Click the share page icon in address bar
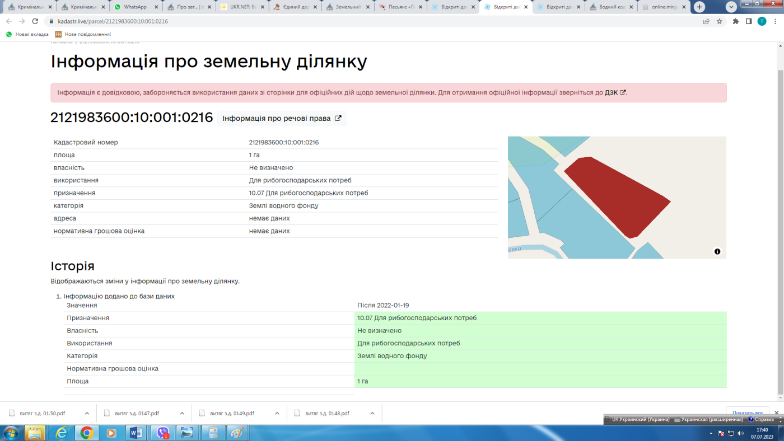 706,21
